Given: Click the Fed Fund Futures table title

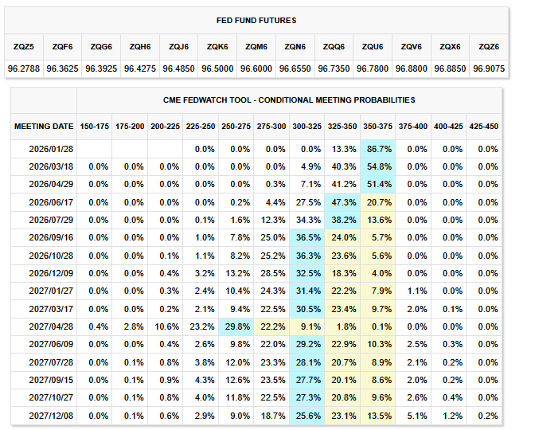Looking at the screenshot, I should pyautogui.click(x=256, y=19).
